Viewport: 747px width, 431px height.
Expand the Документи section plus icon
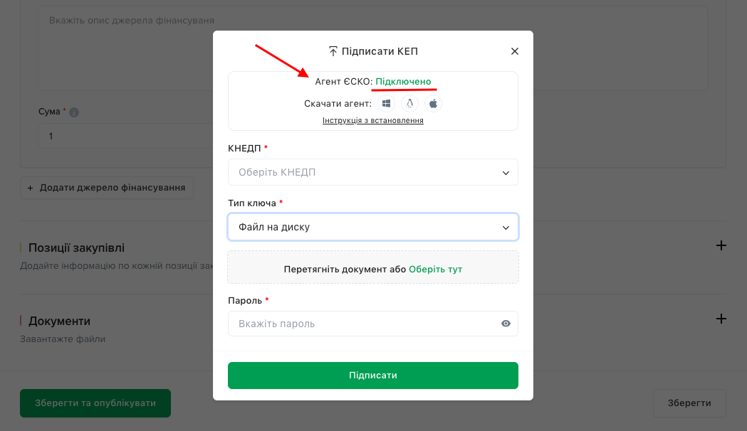tap(721, 319)
